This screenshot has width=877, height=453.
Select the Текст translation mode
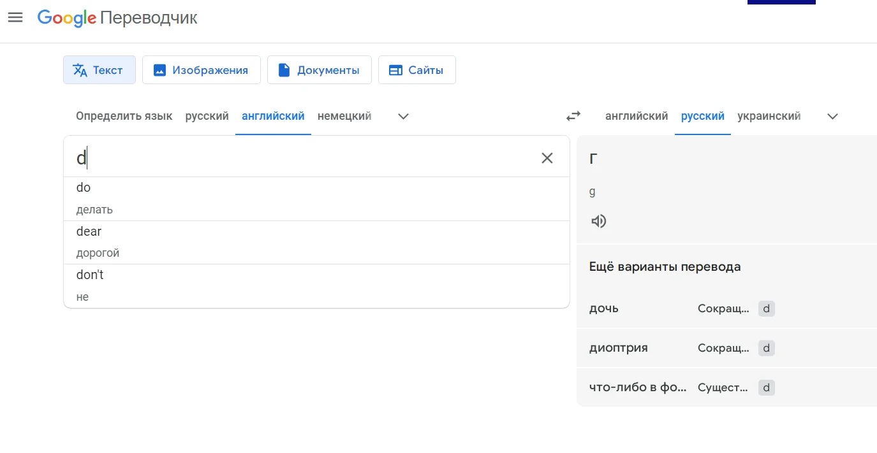click(99, 70)
